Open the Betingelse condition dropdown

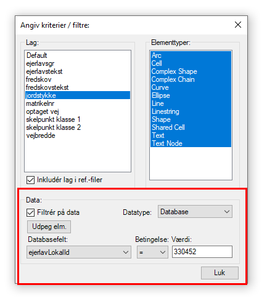(152, 252)
